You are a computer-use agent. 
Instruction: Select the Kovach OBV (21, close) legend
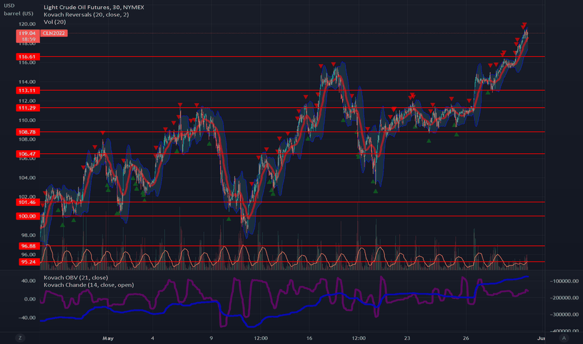[x=76, y=278]
